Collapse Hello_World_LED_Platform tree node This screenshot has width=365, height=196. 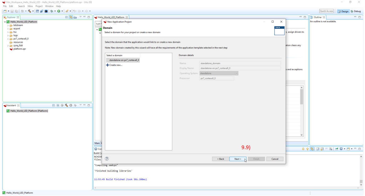[x=5, y=22]
